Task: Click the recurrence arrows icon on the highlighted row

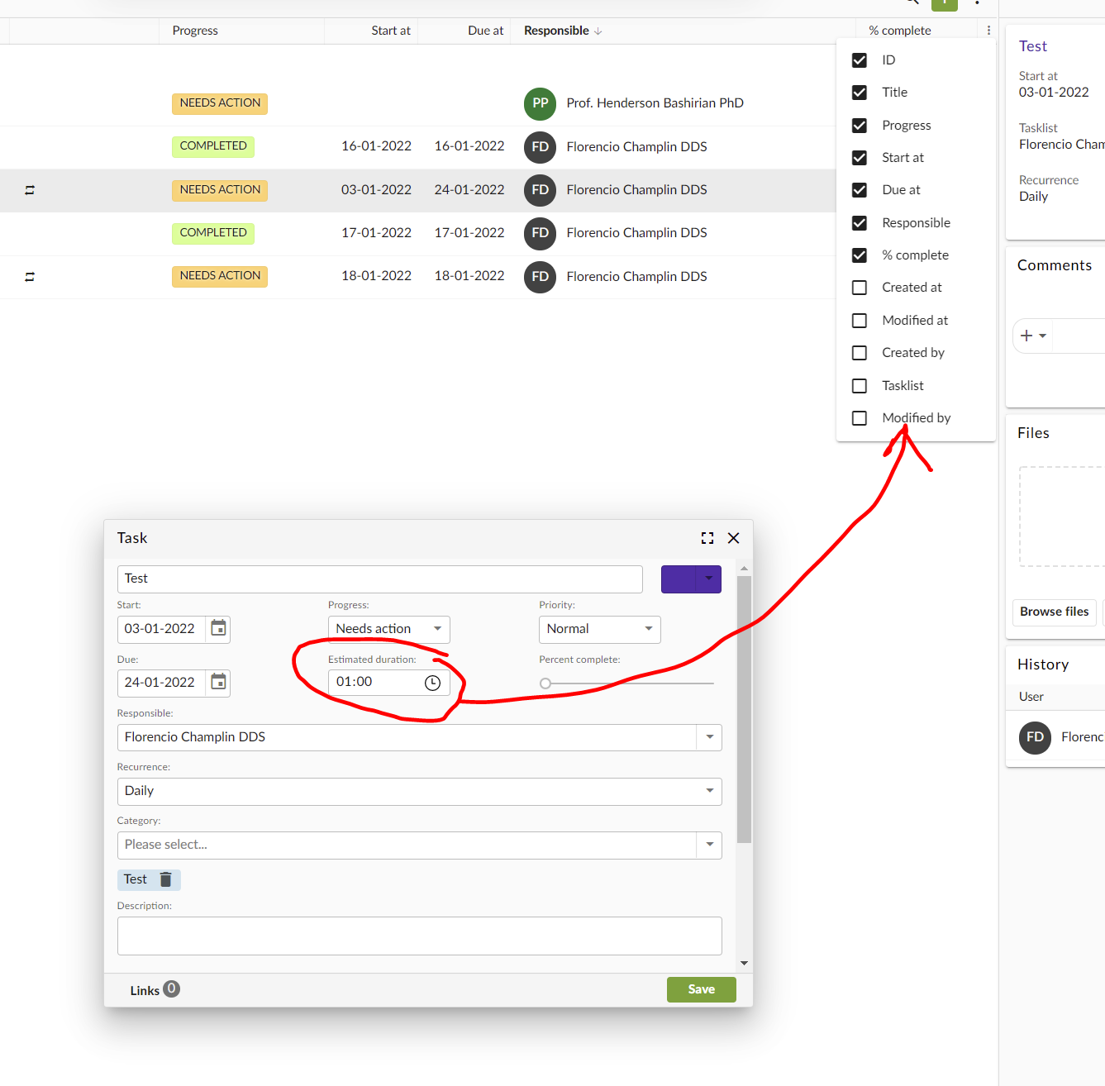Action: point(30,190)
